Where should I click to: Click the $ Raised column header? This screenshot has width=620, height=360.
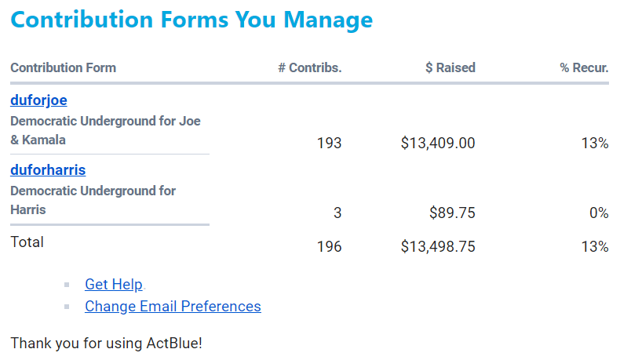click(x=450, y=67)
